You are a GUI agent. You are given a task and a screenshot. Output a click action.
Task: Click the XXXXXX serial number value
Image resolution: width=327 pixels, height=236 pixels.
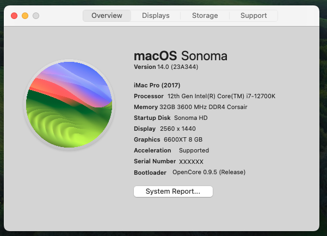tap(191, 162)
